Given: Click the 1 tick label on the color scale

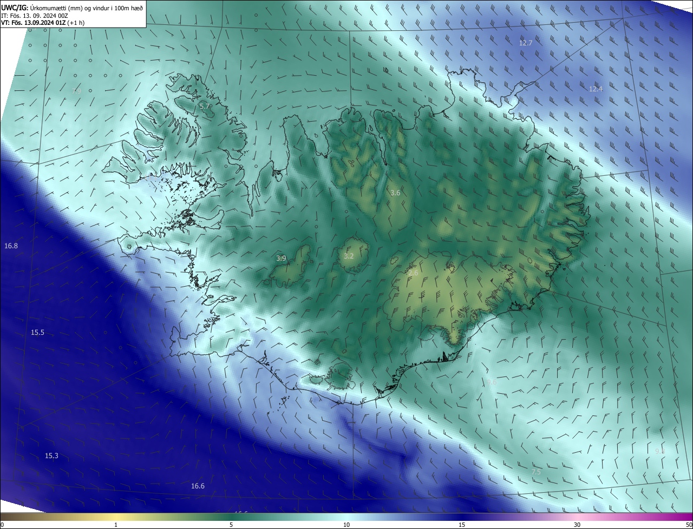Looking at the screenshot, I should click(116, 525).
